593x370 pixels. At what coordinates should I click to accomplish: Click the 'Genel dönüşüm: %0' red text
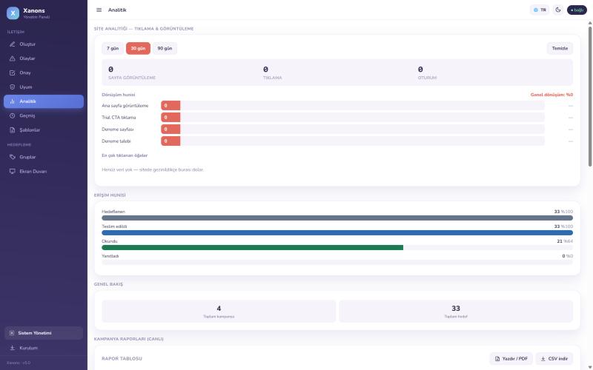tap(551, 95)
